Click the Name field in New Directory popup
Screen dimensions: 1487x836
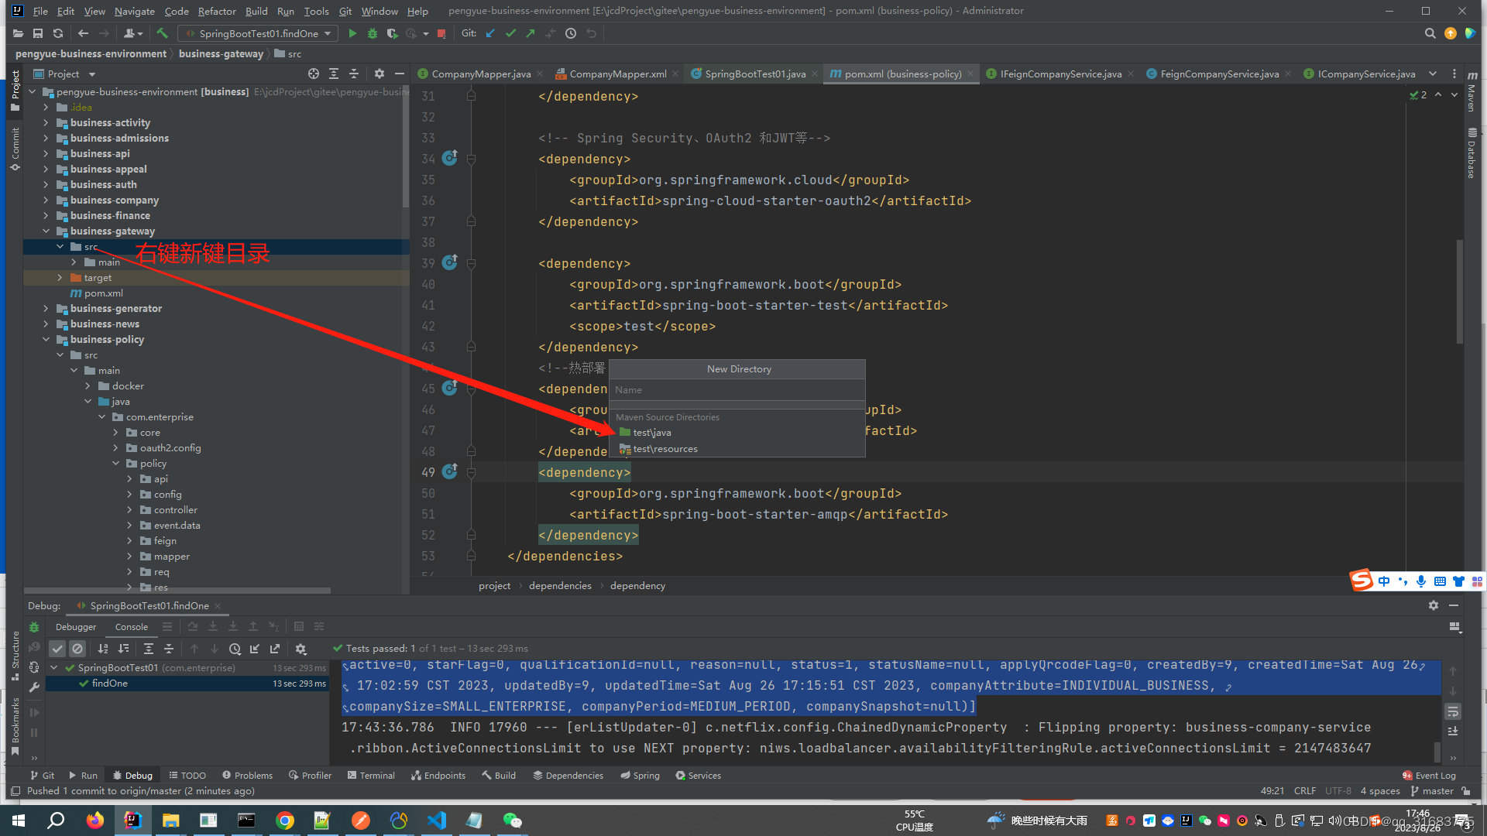[737, 390]
